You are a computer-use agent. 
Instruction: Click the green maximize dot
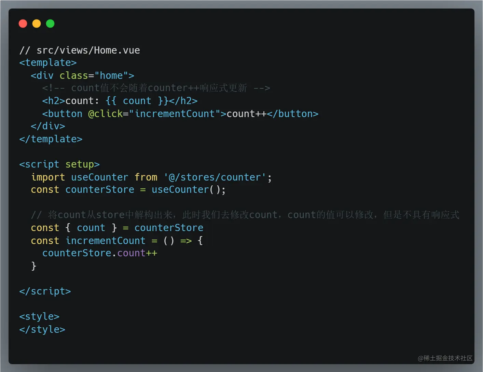point(50,24)
